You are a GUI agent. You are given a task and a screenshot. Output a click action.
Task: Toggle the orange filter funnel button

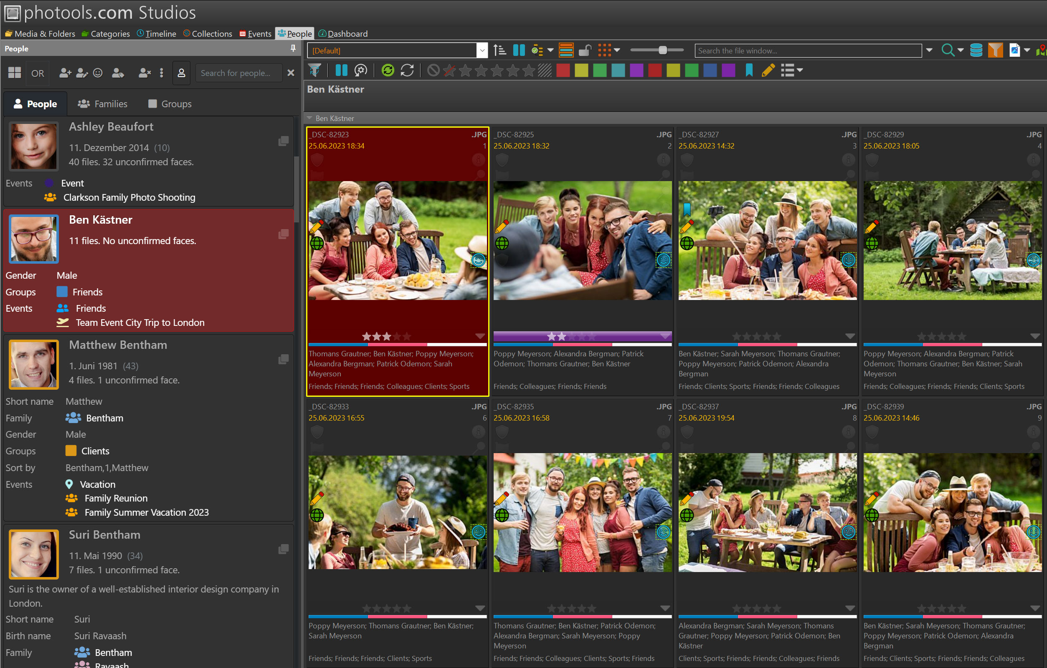[995, 50]
